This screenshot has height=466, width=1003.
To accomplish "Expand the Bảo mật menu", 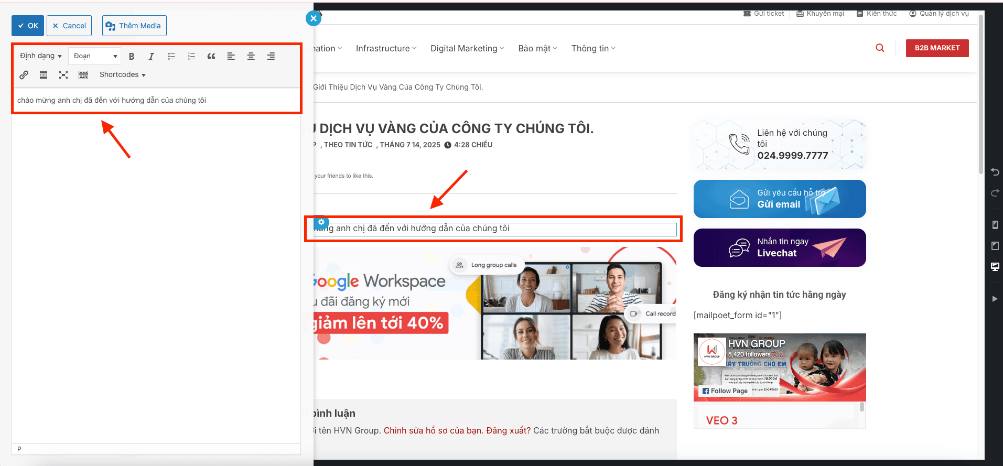I will tap(537, 48).
